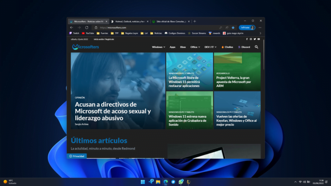Open the Codigos Dominos bookmark
This screenshot has width=331, height=186.
[175, 33]
